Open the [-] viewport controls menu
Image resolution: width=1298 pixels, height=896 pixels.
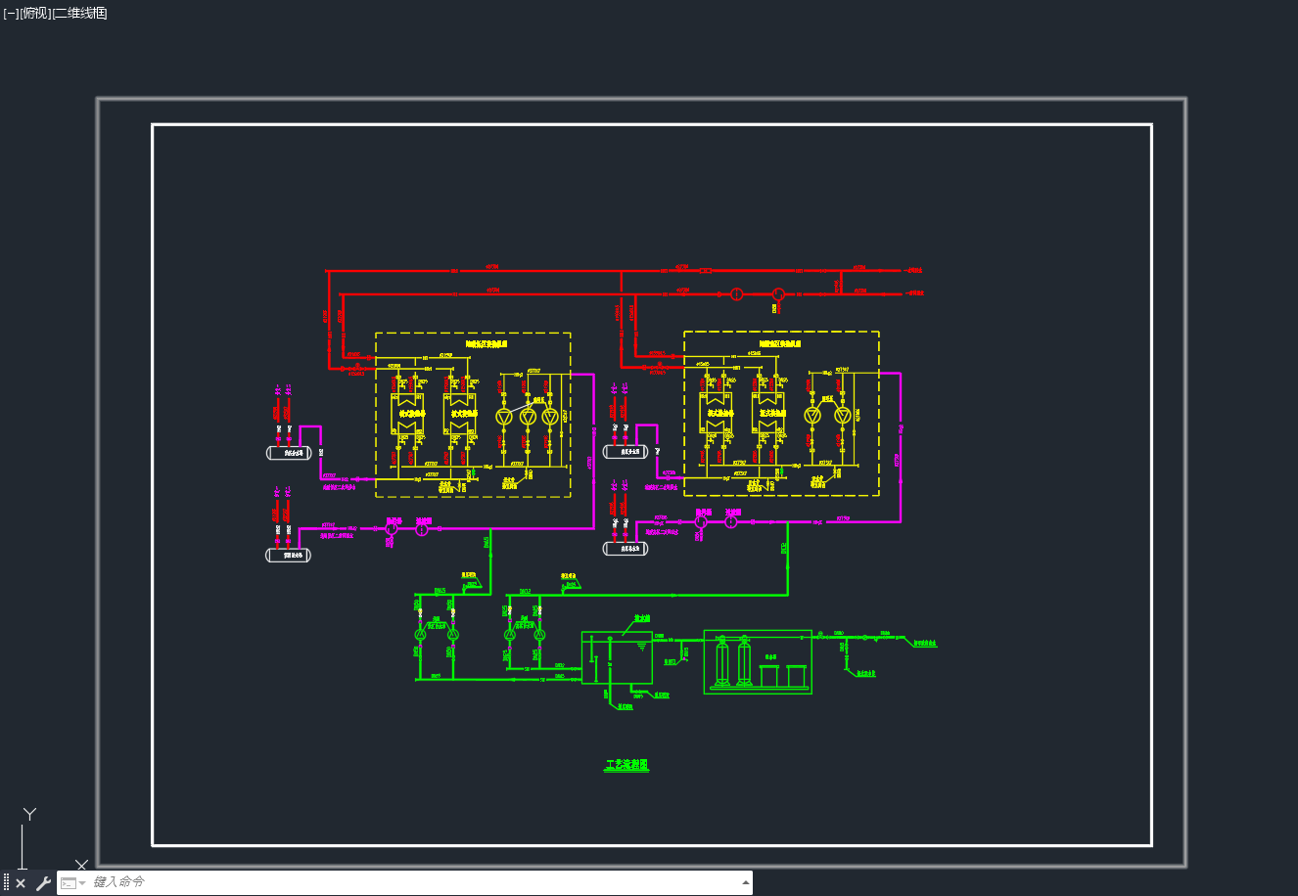coord(11,13)
